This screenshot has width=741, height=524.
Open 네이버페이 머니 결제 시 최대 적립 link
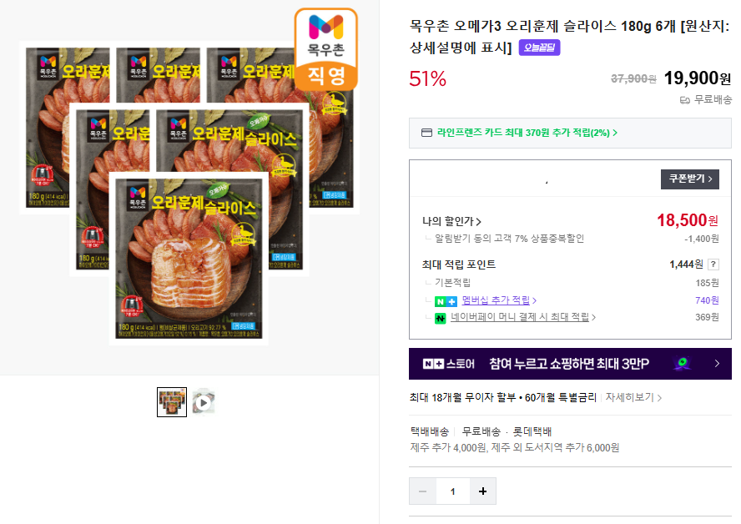click(523, 317)
